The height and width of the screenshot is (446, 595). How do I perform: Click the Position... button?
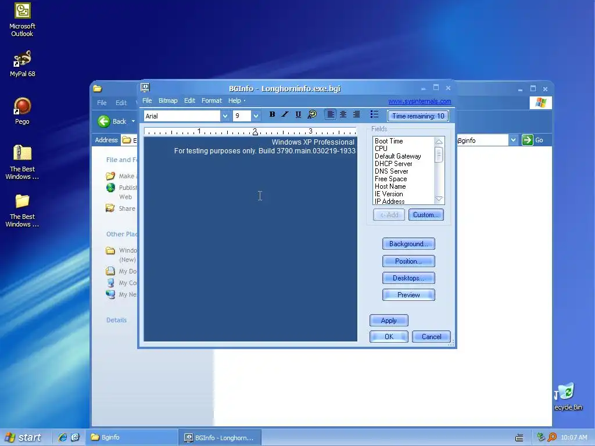click(x=408, y=261)
